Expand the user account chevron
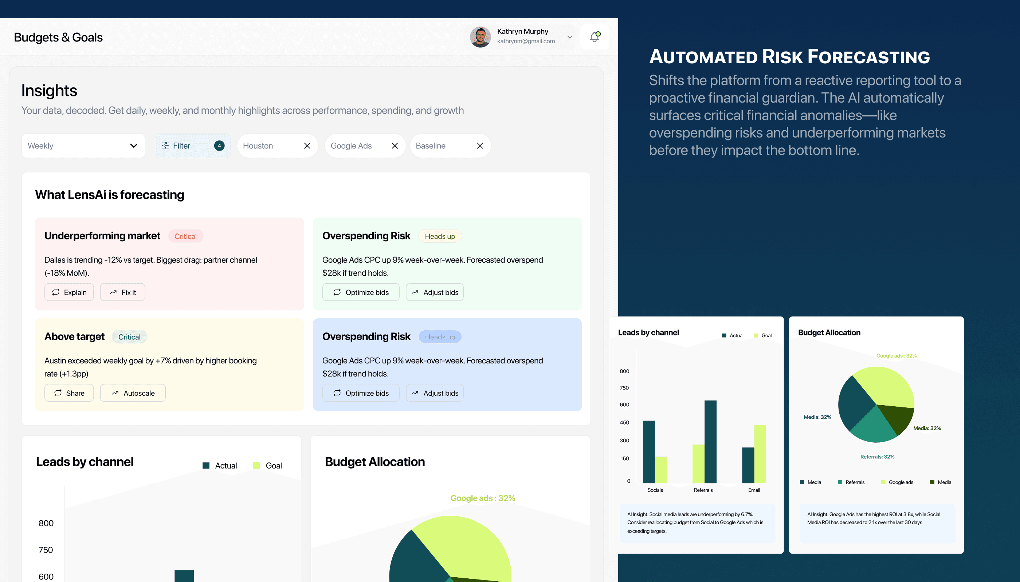The height and width of the screenshot is (582, 1020). pyautogui.click(x=569, y=37)
